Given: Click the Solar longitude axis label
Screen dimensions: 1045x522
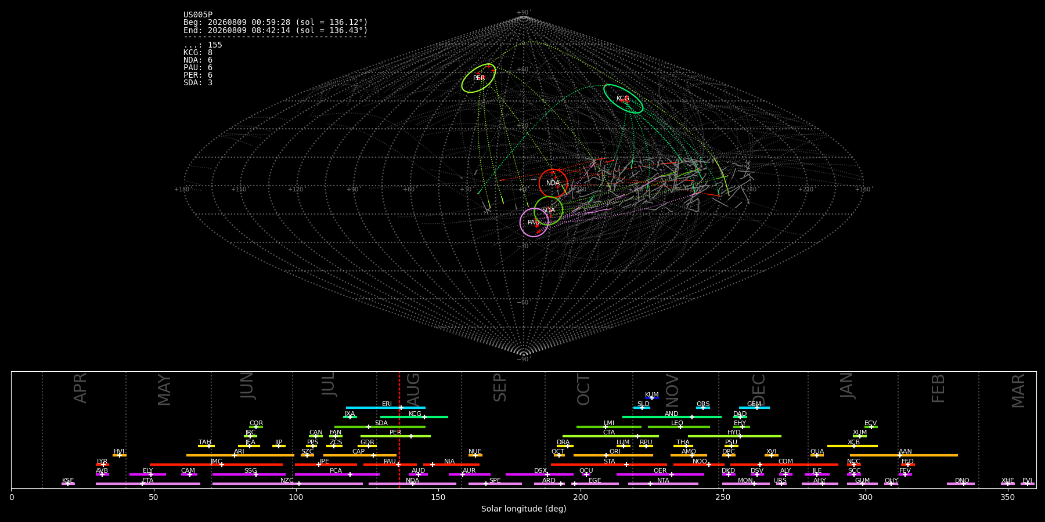Looking at the screenshot, I should point(524,509).
